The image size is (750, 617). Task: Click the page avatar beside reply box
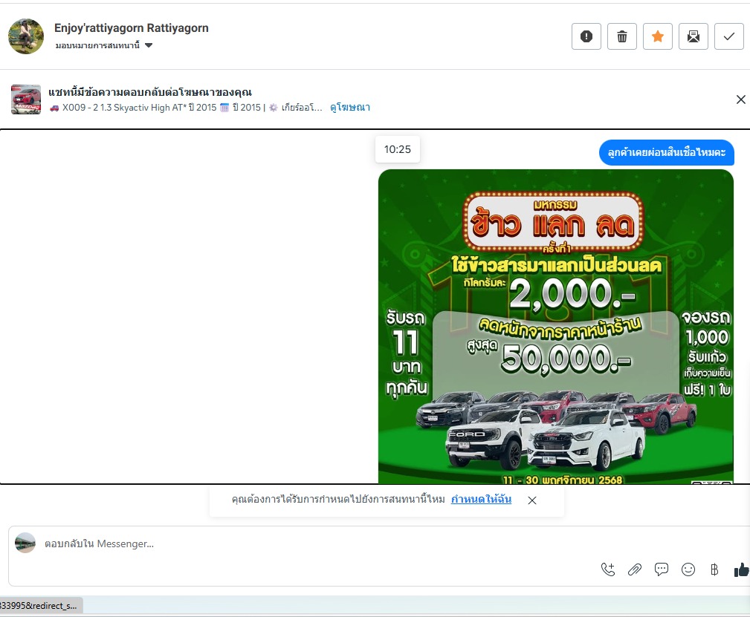tap(25, 543)
